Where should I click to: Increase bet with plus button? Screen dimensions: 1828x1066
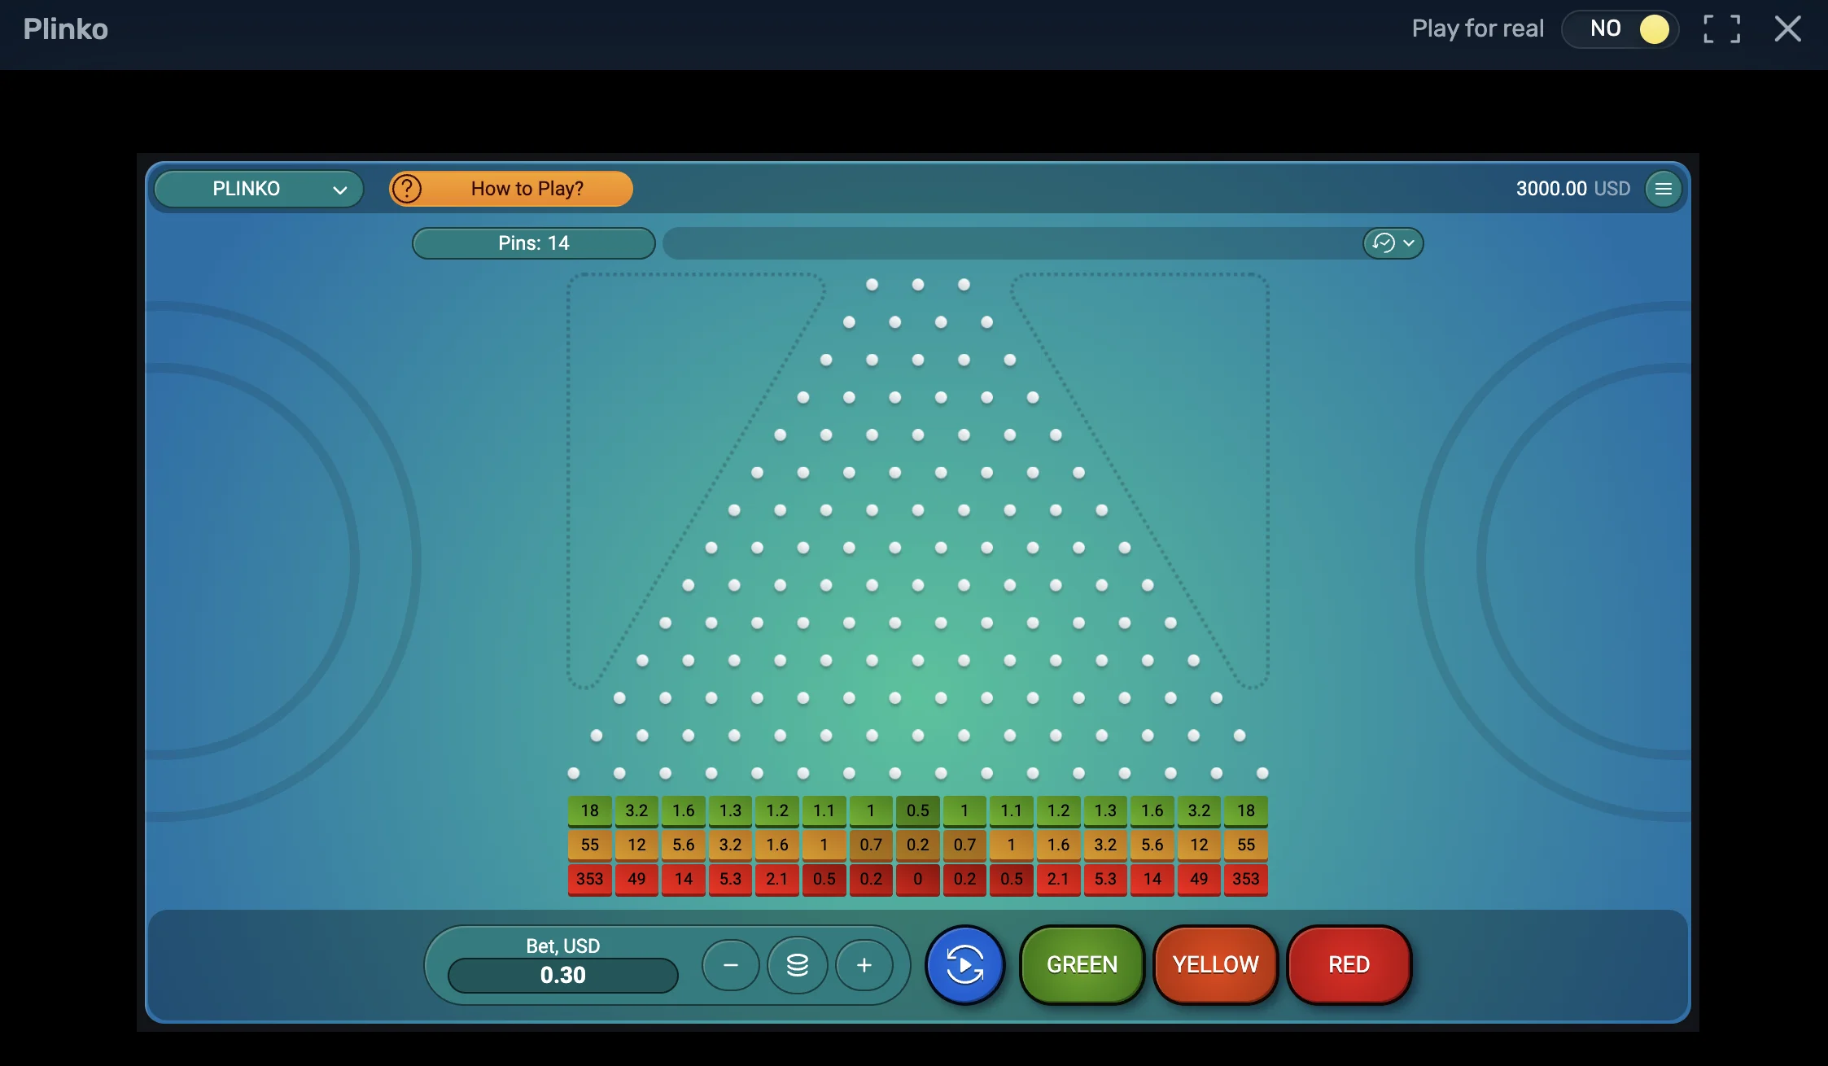click(x=864, y=965)
